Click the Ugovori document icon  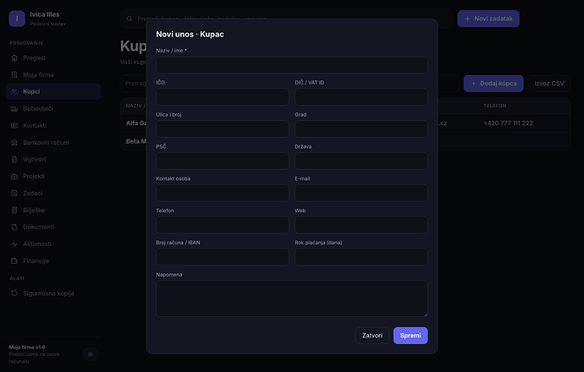(x=14, y=159)
